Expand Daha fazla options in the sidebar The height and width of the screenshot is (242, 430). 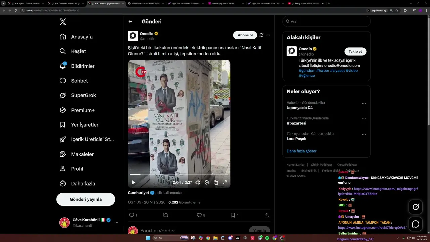[78, 184]
